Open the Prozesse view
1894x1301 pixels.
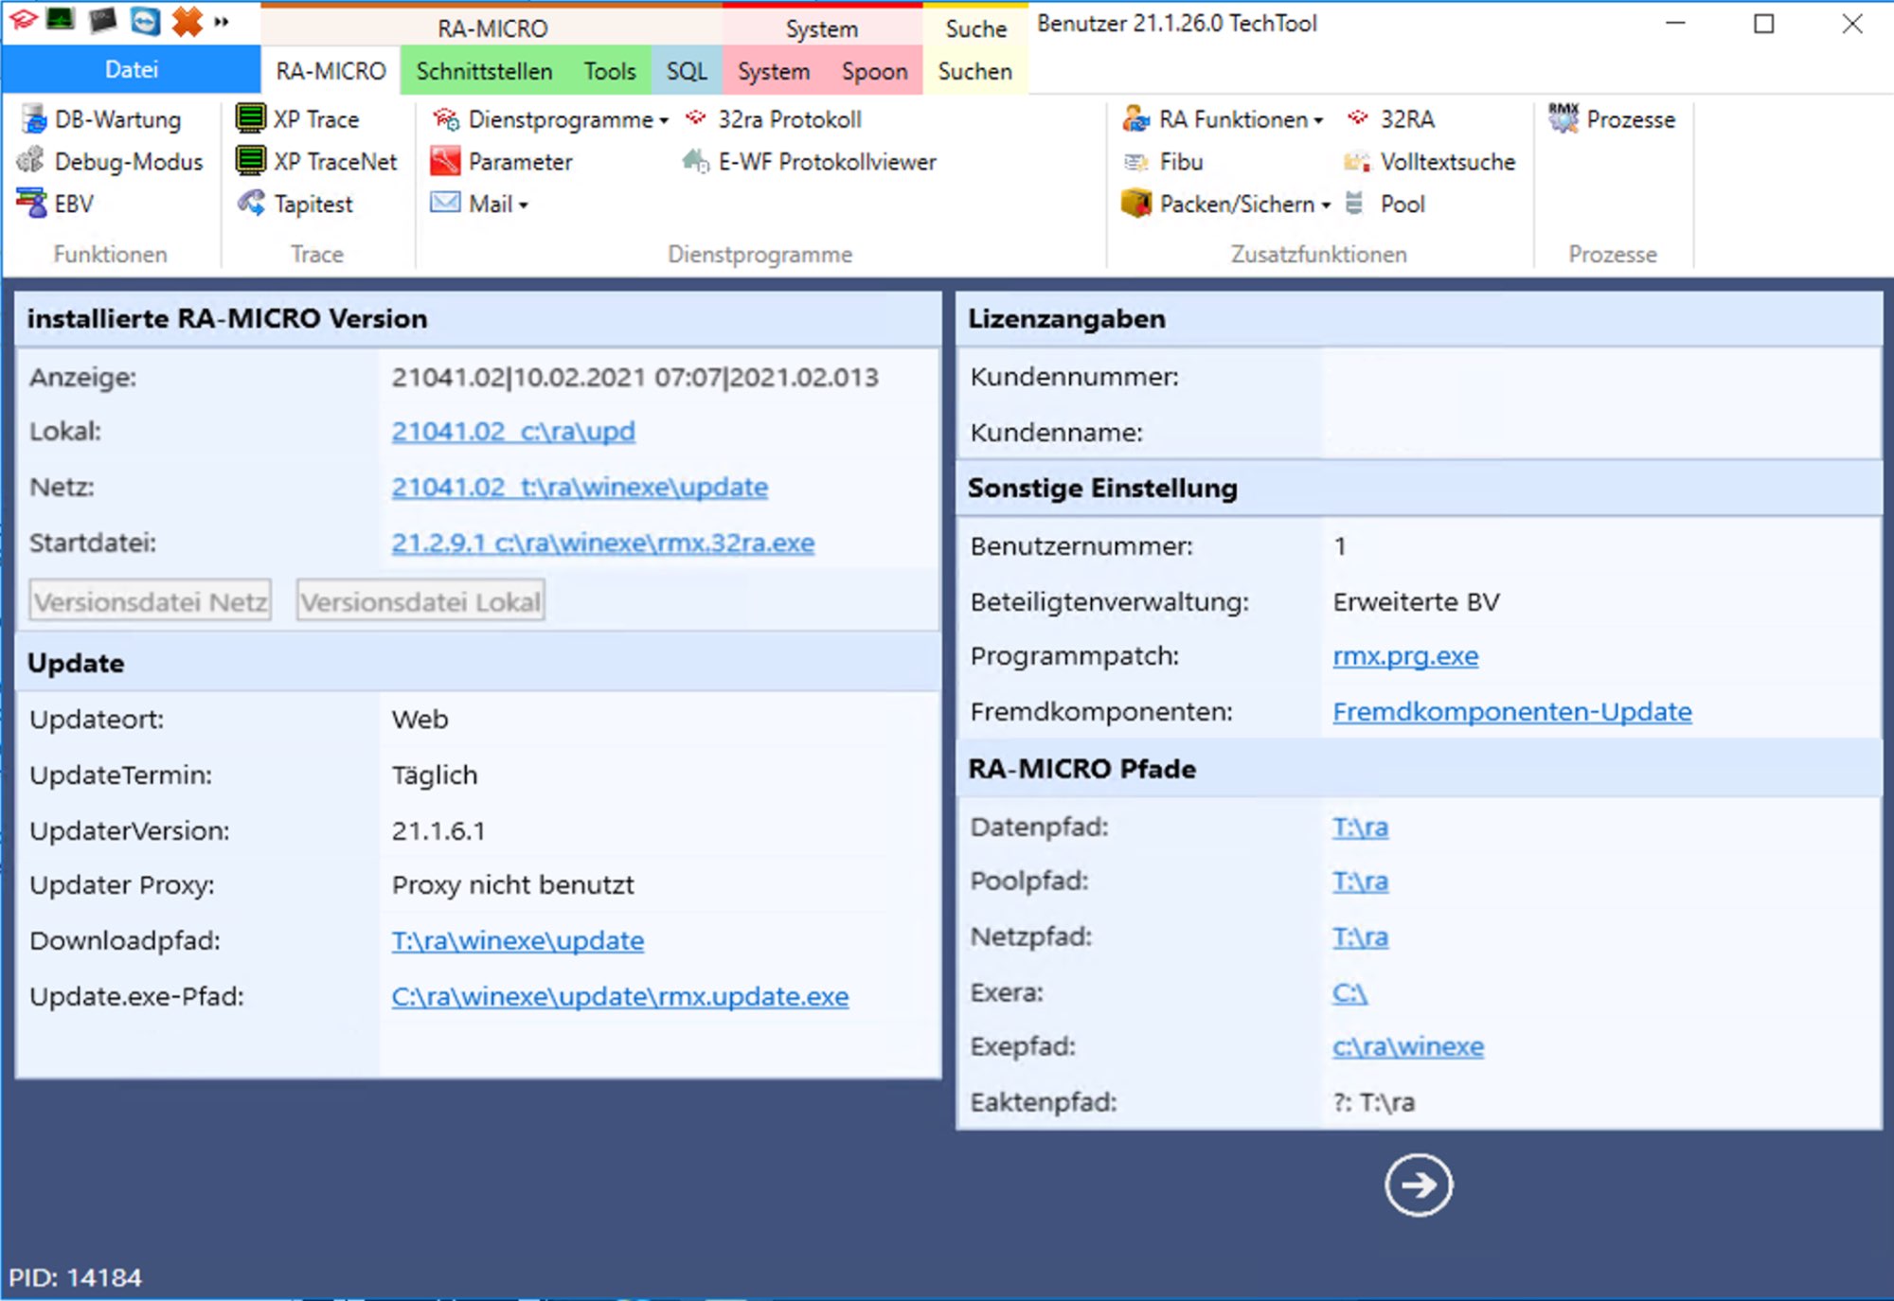click(x=1613, y=119)
